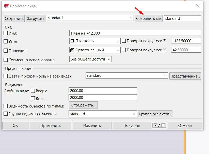This screenshot has height=154, width=209.
Task: Open the Плоскость angle dropdown
Action: (95, 41)
